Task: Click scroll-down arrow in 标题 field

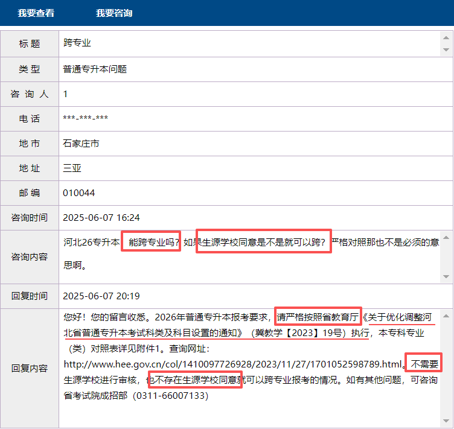Action: click(x=446, y=49)
